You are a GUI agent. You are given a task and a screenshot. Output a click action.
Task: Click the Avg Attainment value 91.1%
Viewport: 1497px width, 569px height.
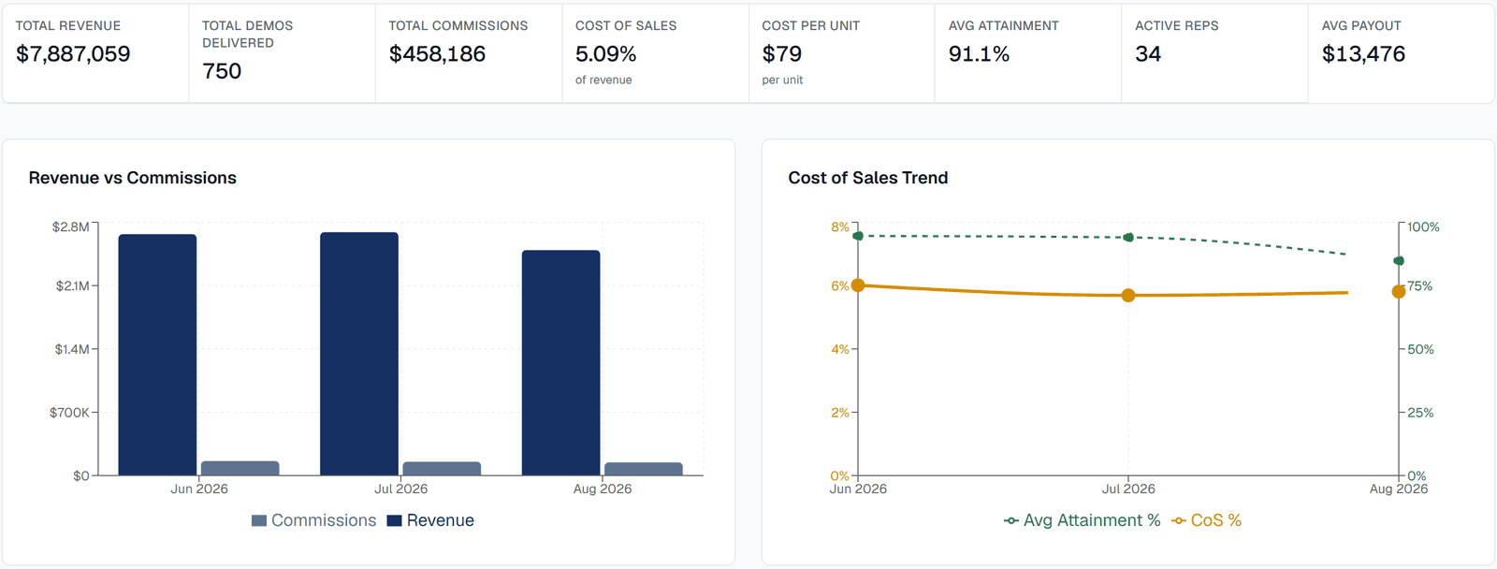pos(979,54)
